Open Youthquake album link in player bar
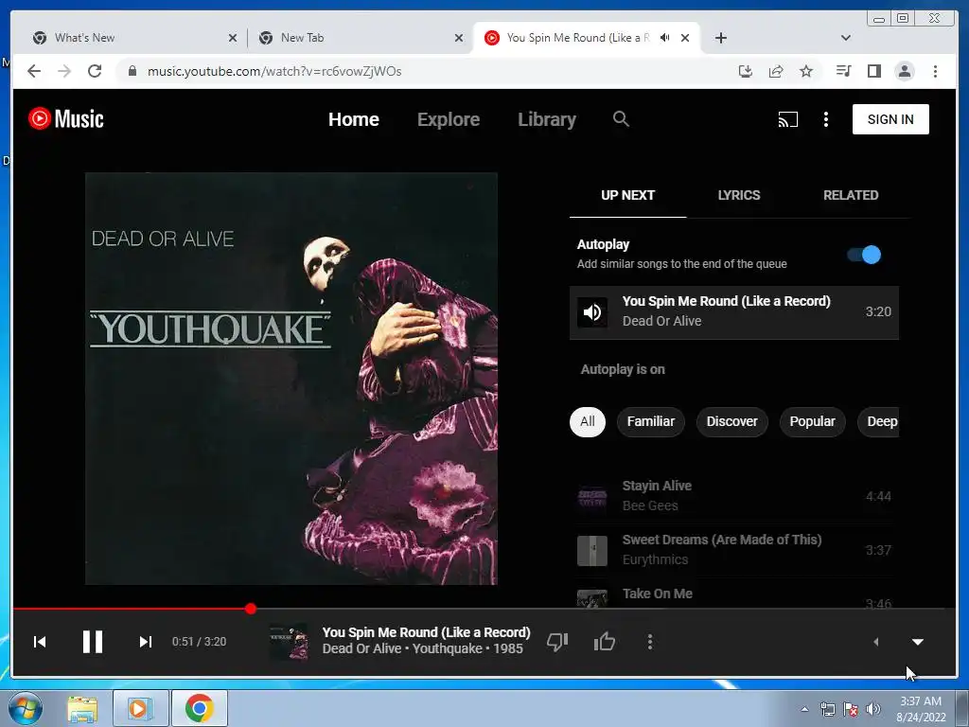 pos(447,648)
